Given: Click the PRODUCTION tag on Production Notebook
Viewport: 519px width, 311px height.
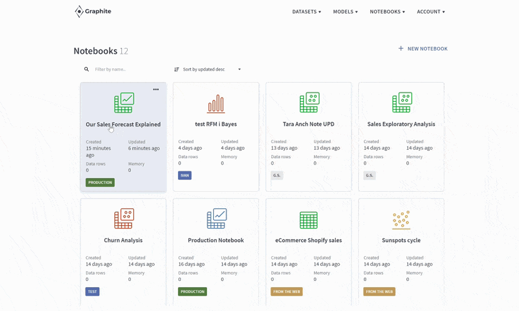Looking at the screenshot, I should click(x=193, y=291).
